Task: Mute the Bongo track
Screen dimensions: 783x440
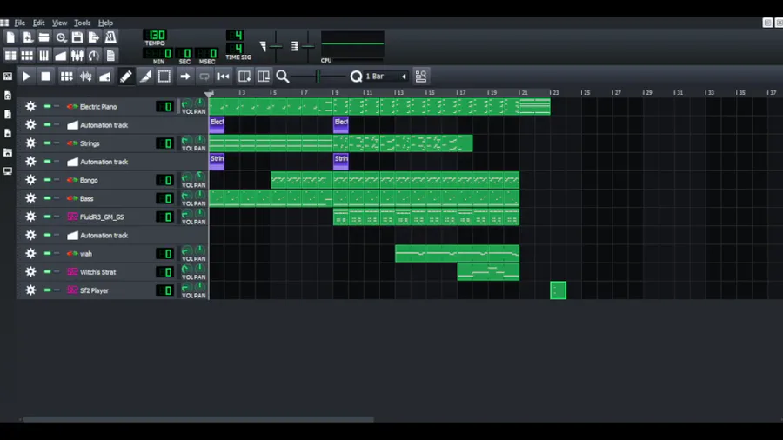Action: pos(48,180)
